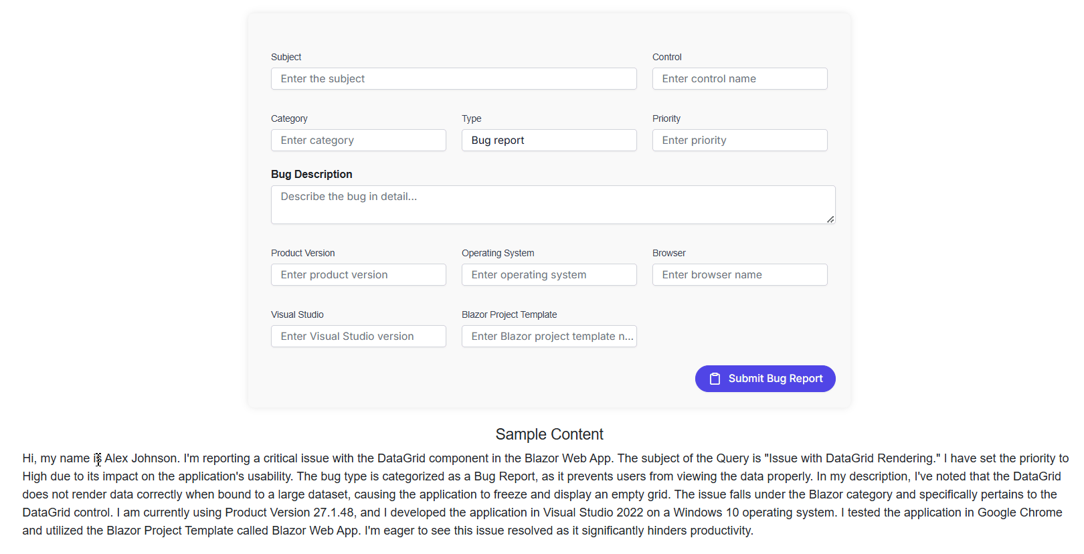
Task: Focus the Priority input box
Action: (x=739, y=141)
